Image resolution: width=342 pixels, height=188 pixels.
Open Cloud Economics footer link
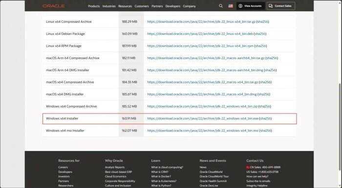[116, 176]
